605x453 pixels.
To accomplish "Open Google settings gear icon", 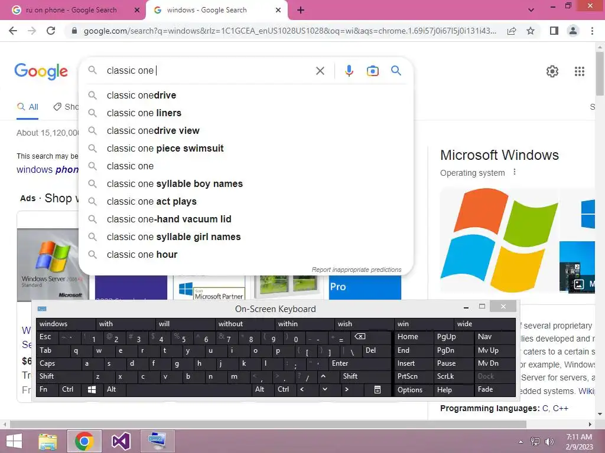I will 552,71.
